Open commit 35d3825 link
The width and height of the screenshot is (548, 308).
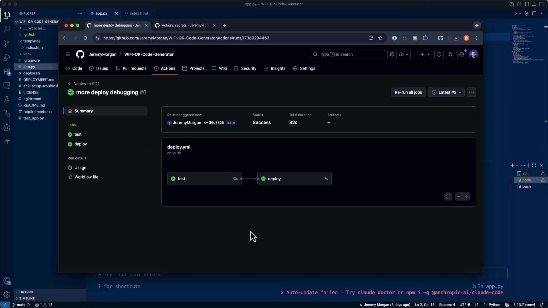[216, 123]
